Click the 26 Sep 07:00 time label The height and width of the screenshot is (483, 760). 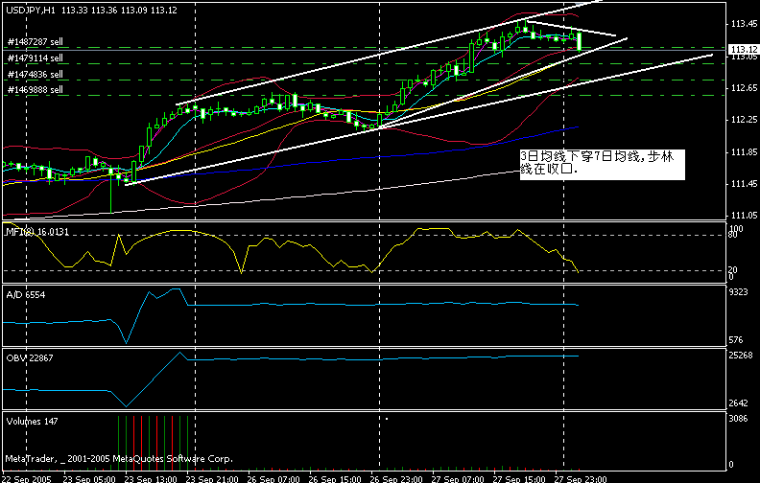pos(273,479)
